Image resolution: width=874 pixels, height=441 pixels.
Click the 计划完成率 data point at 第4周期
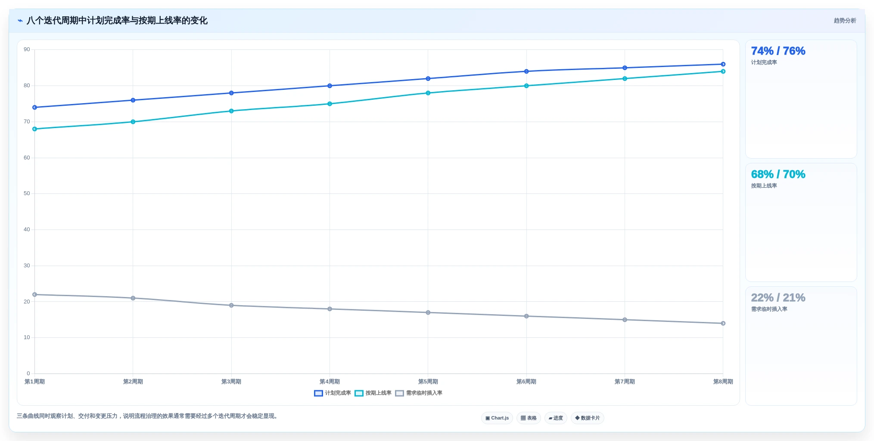coord(330,86)
